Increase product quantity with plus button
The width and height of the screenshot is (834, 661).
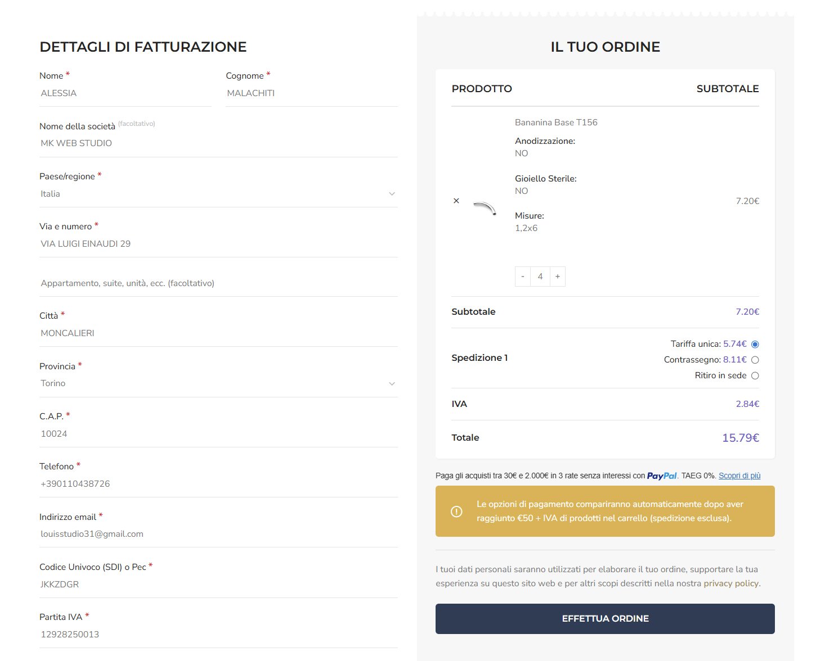[558, 277]
